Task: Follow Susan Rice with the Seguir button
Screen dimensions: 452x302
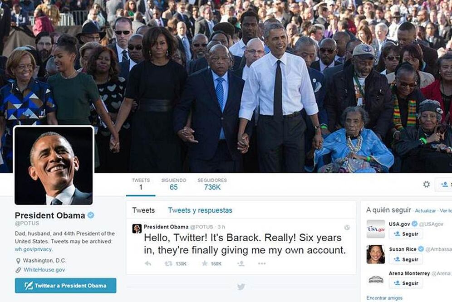Action: [406, 259]
